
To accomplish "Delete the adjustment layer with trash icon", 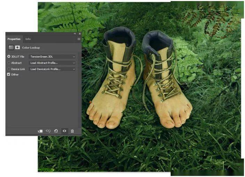I will [x=72, y=131].
